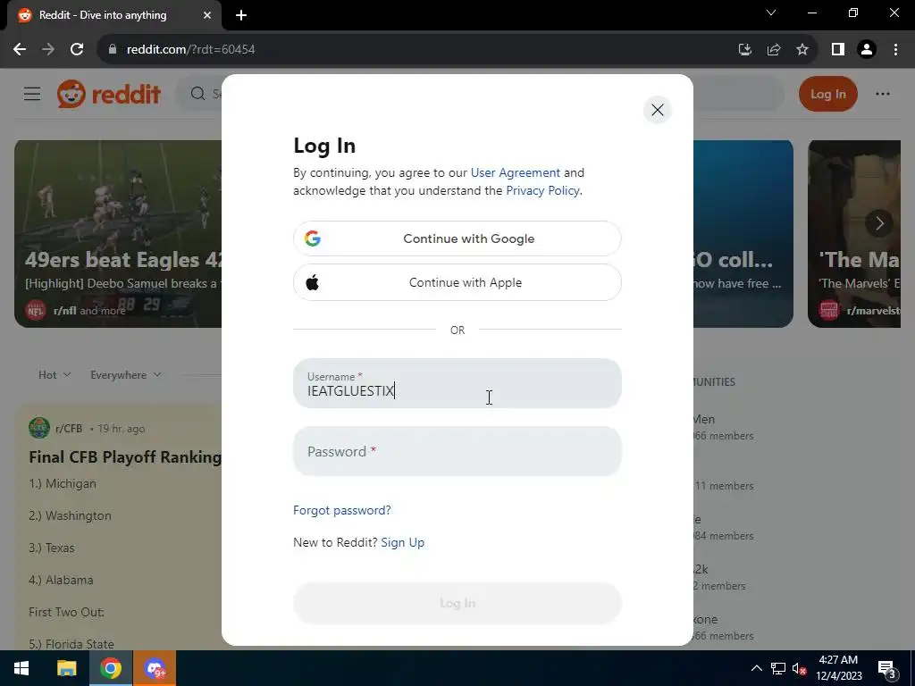Viewport: 915px width, 686px height.
Task: Open the Privacy Policy link
Action: click(542, 191)
